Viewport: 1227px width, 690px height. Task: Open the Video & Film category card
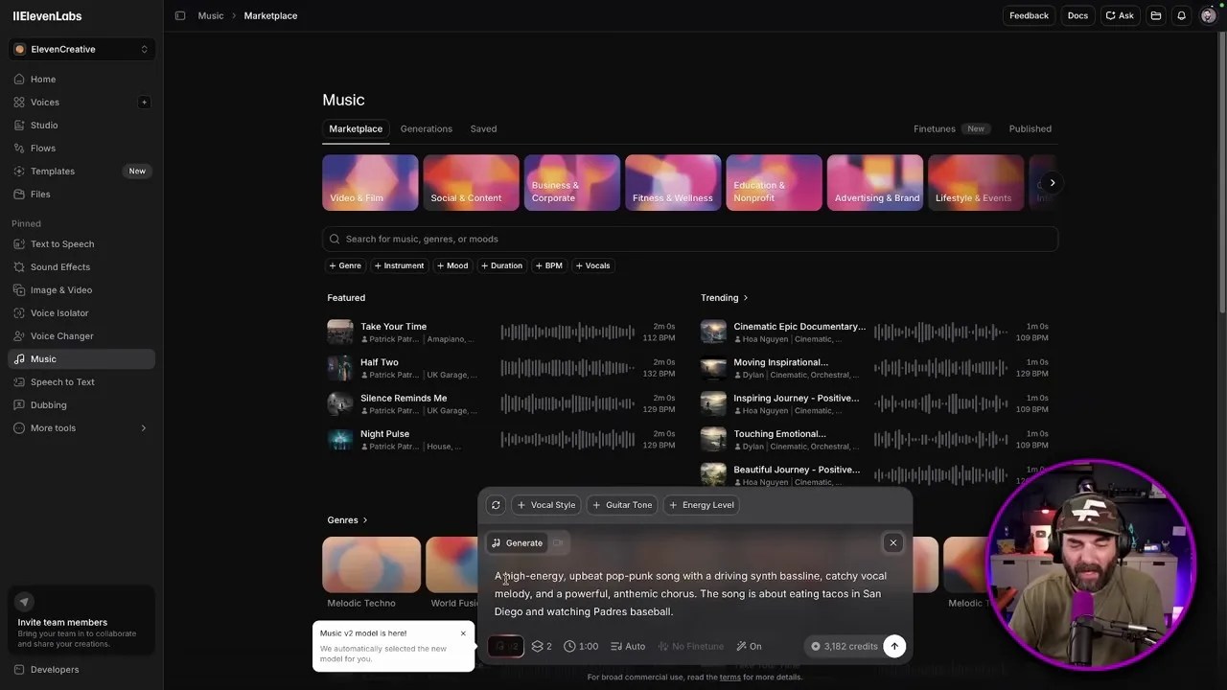tap(370, 182)
